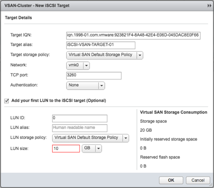Click the Cancel button
This screenshot has height=188, width=214.
pos(198,180)
